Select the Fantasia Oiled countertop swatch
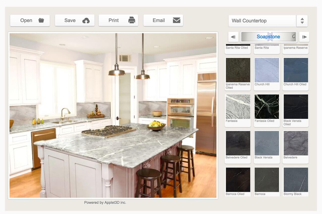The height and width of the screenshot is (214, 322). 267,106
